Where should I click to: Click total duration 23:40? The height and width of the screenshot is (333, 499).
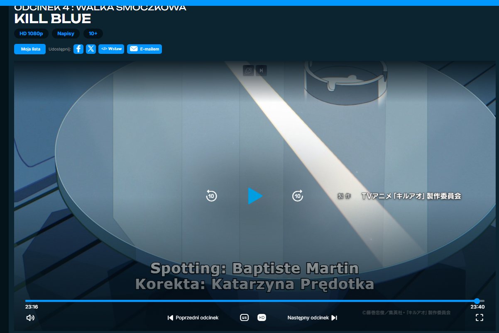(477, 307)
